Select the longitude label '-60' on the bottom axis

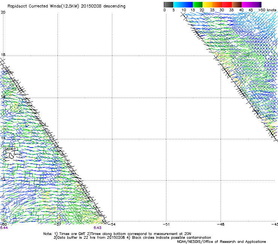[3, 224]
